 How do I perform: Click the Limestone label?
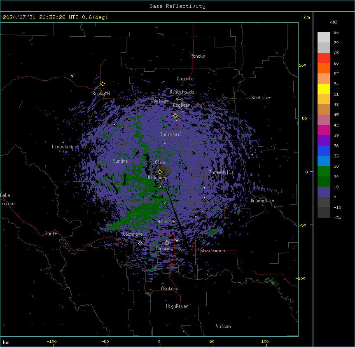point(63,147)
